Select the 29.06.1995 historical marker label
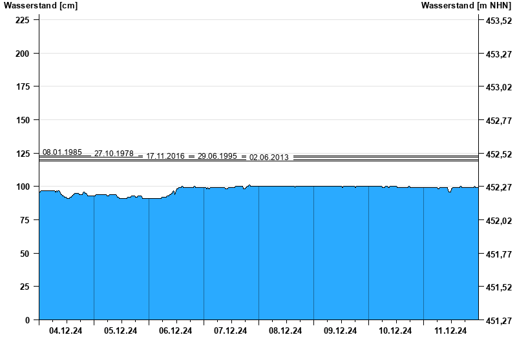The image size is (517, 355). [217, 156]
